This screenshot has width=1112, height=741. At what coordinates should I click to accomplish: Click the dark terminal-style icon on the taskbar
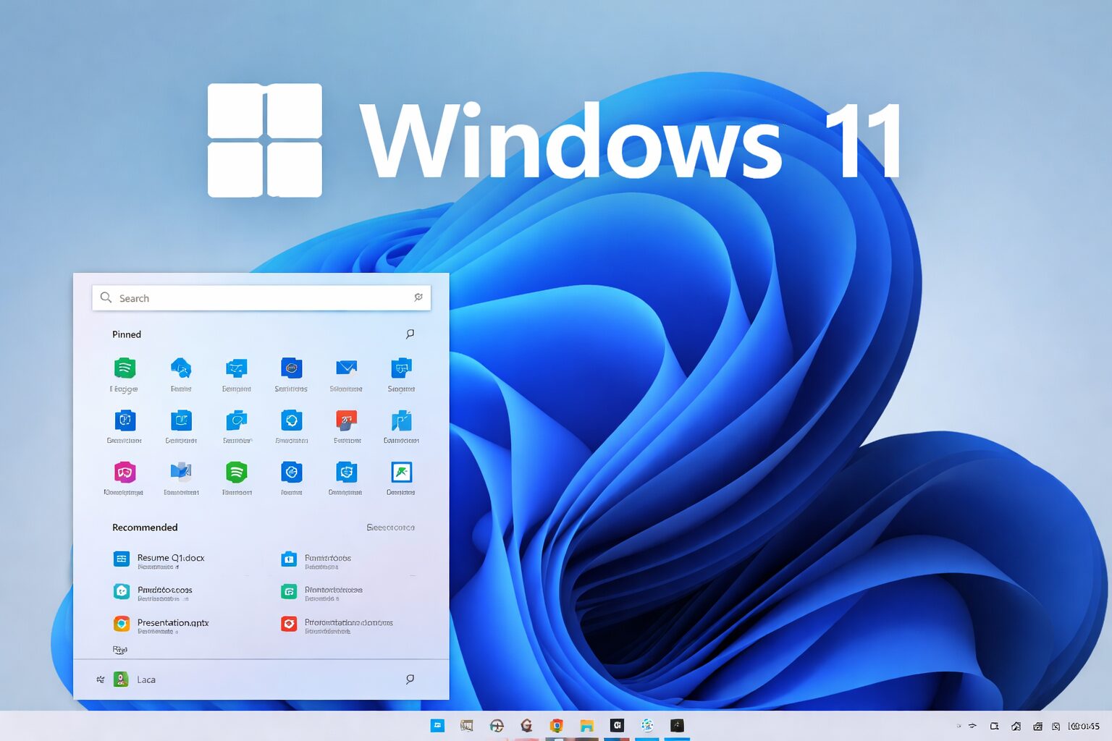677,725
